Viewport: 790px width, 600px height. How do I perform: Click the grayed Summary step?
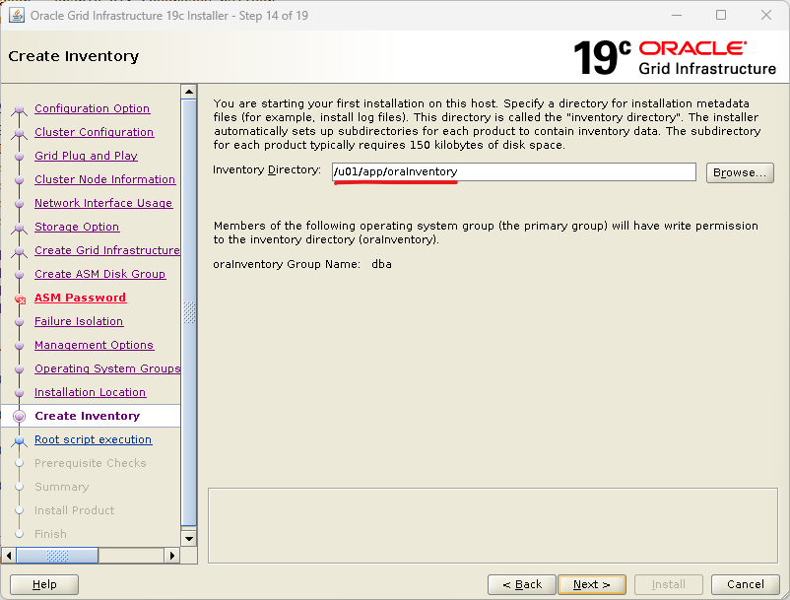pyautogui.click(x=61, y=487)
